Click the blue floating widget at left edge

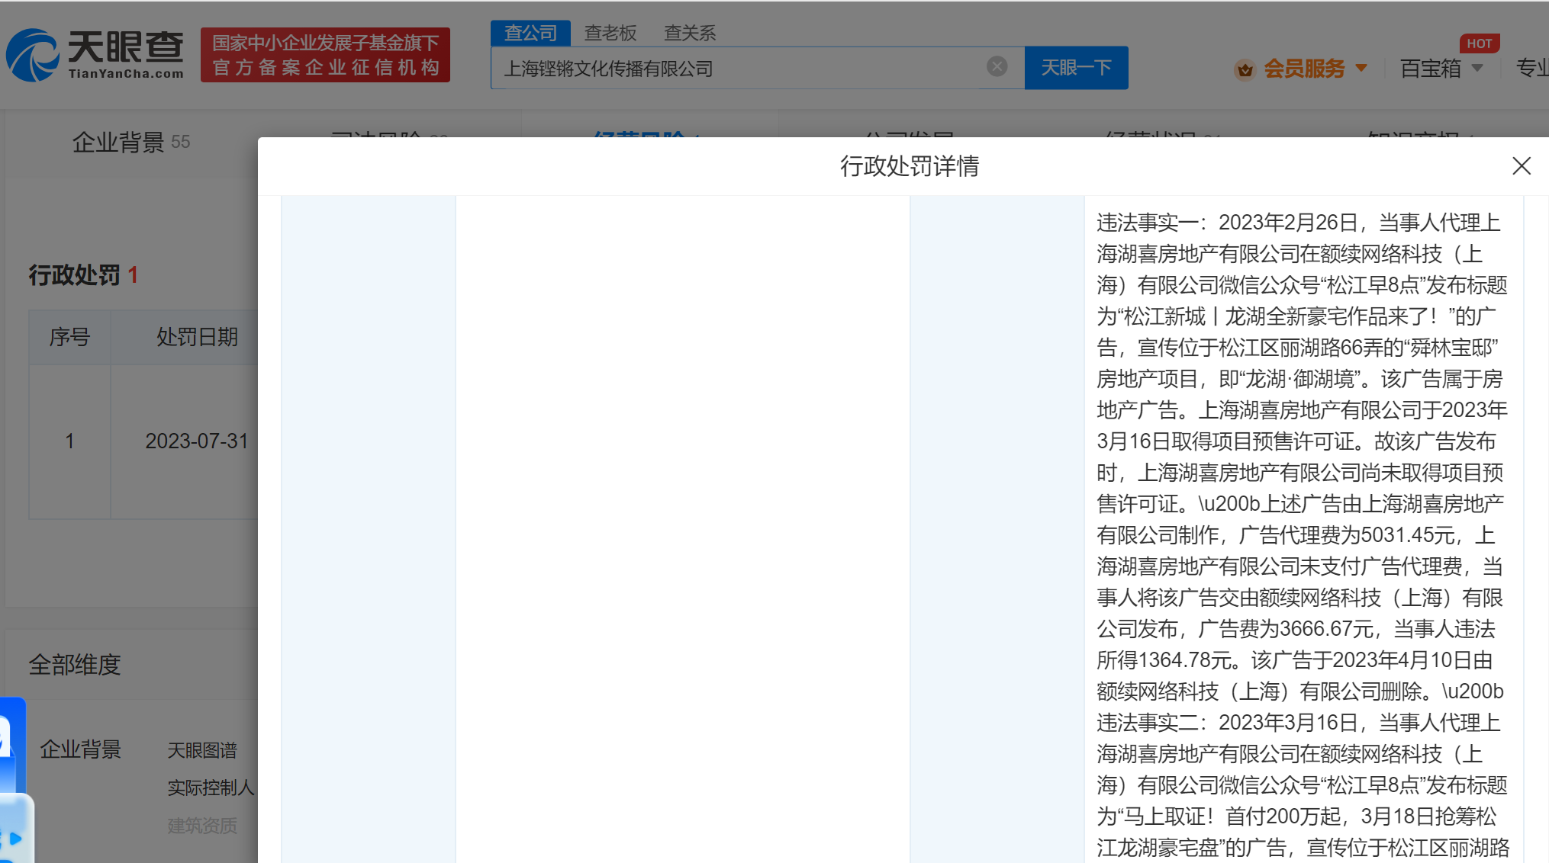[13, 743]
